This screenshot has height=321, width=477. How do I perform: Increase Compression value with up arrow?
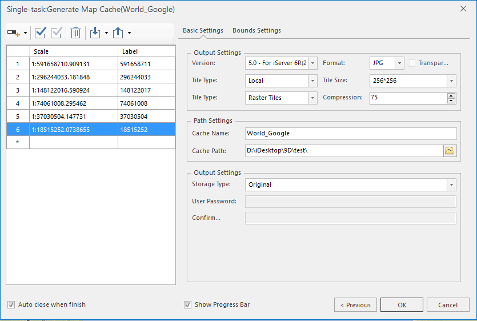451,95
